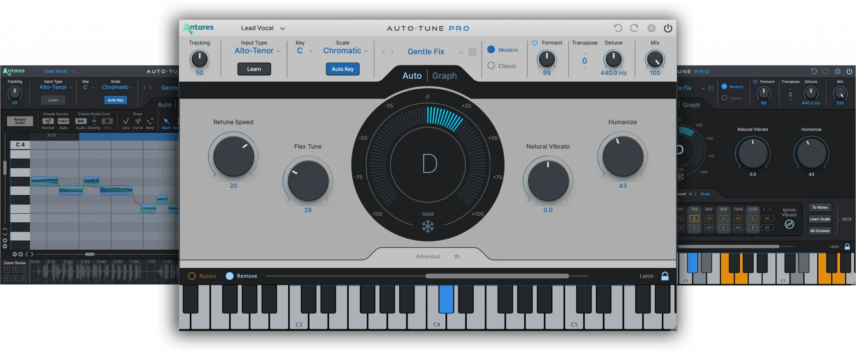Enable the Bypass radio option
The image size is (856, 353).
[x=192, y=276]
